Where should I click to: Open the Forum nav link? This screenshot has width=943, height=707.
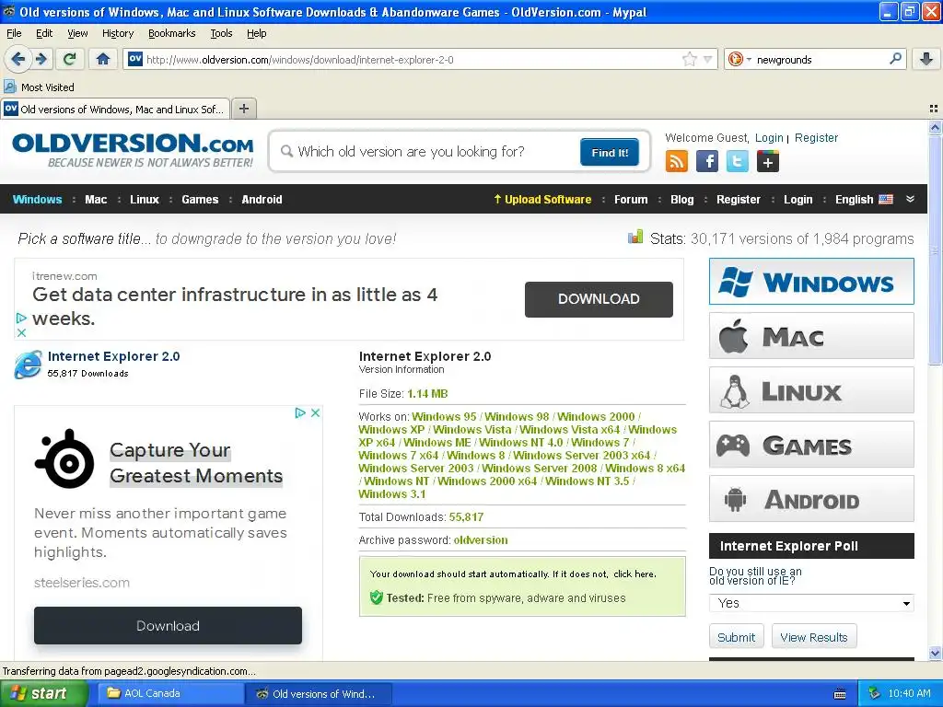tap(631, 199)
